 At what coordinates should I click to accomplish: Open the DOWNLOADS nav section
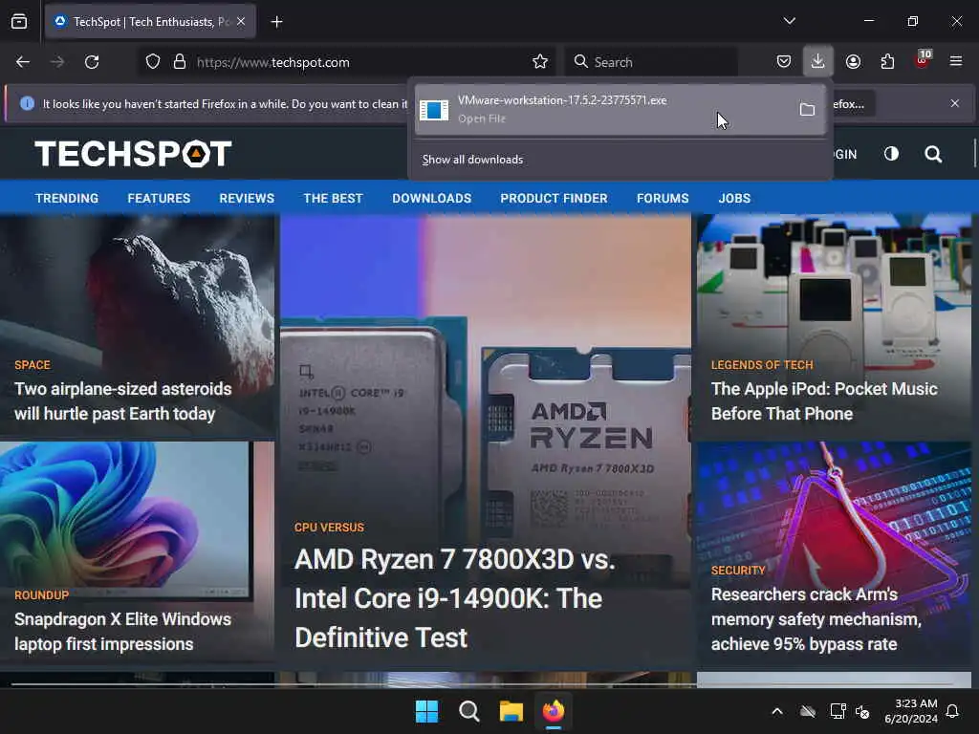coord(431,199)
